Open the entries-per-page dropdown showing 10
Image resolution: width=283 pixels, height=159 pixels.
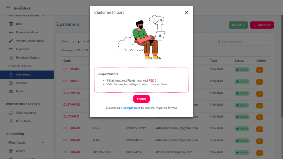coord(76,42)
